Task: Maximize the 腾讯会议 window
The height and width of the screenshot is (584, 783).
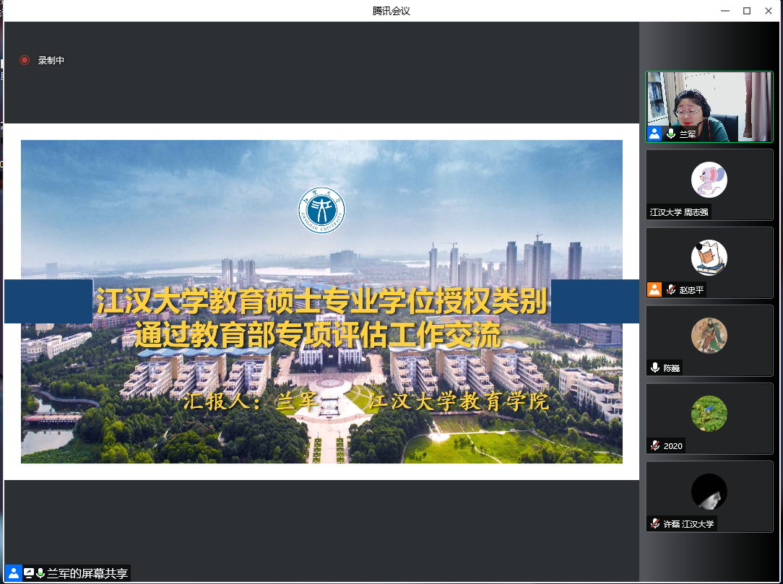Action: 747,10
